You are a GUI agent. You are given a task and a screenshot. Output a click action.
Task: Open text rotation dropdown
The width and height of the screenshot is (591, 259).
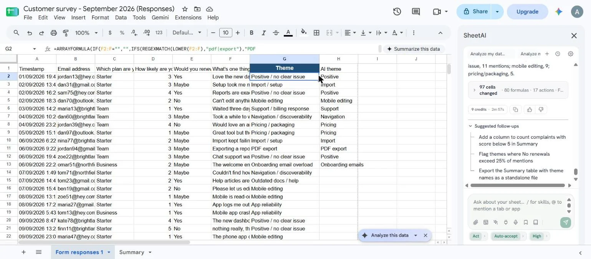point(397,33)
